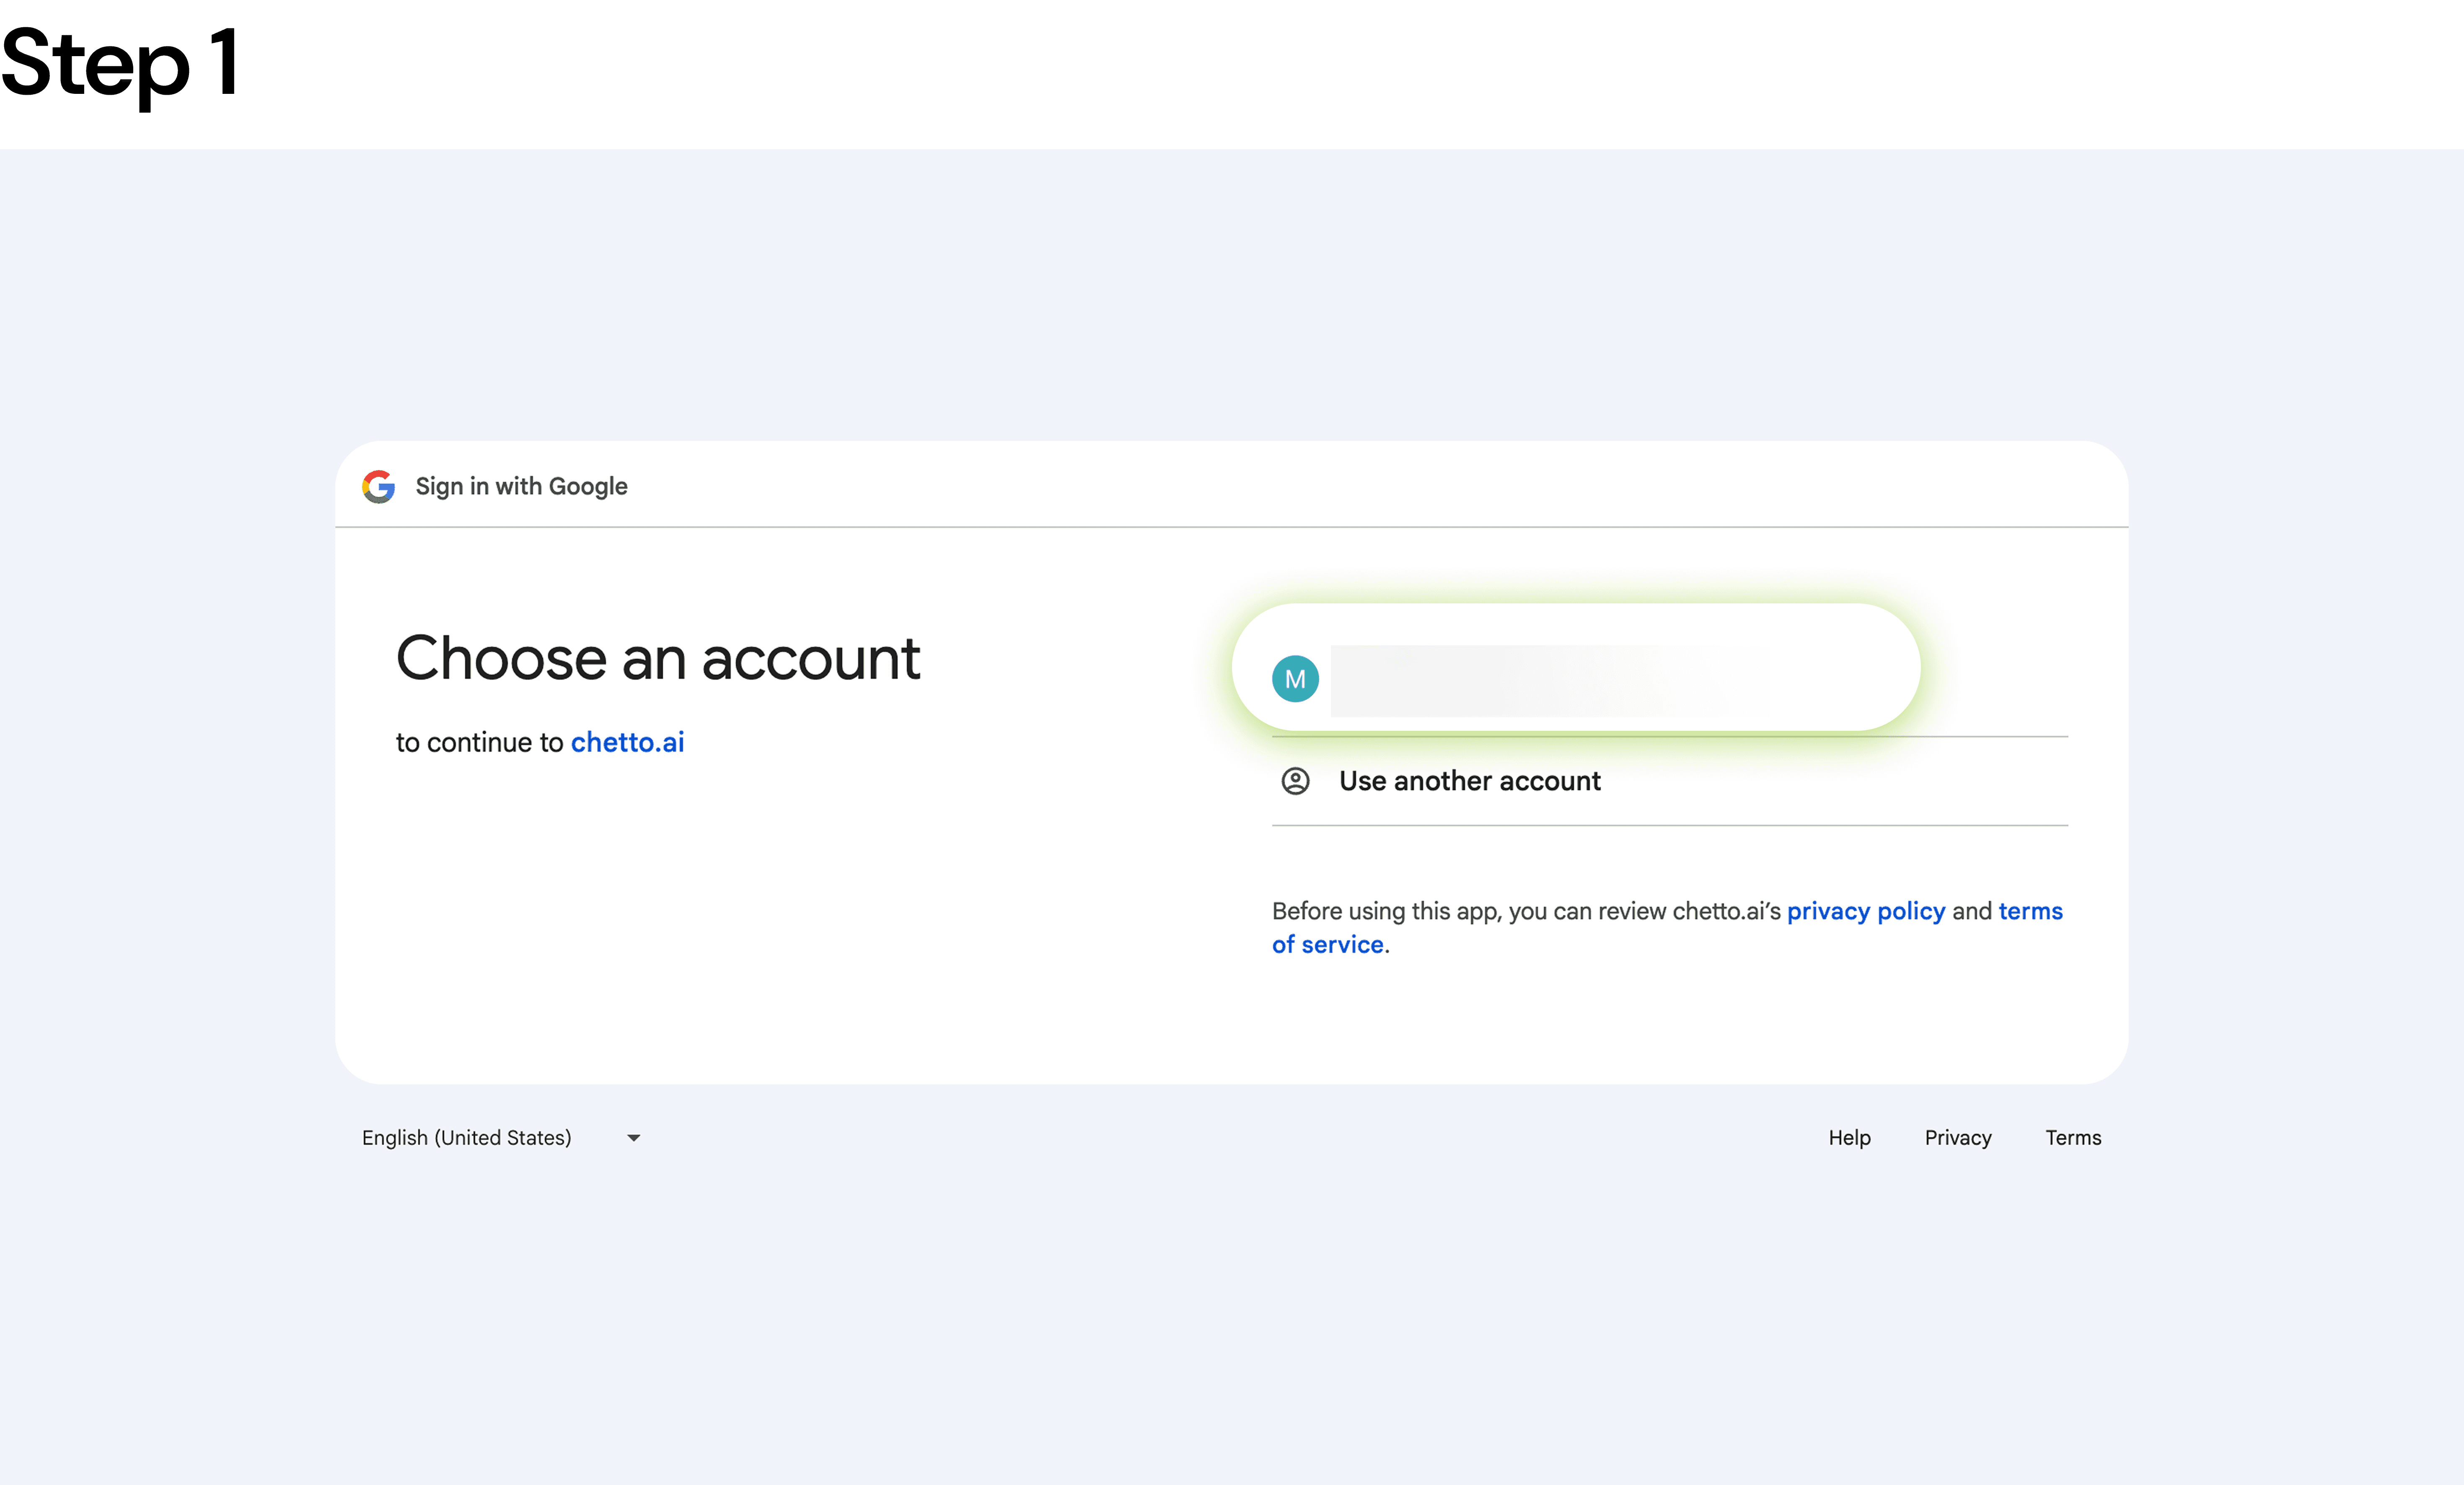Open the Terms footer link
2464x1485 pixels.
[x=2072, y=1138]
